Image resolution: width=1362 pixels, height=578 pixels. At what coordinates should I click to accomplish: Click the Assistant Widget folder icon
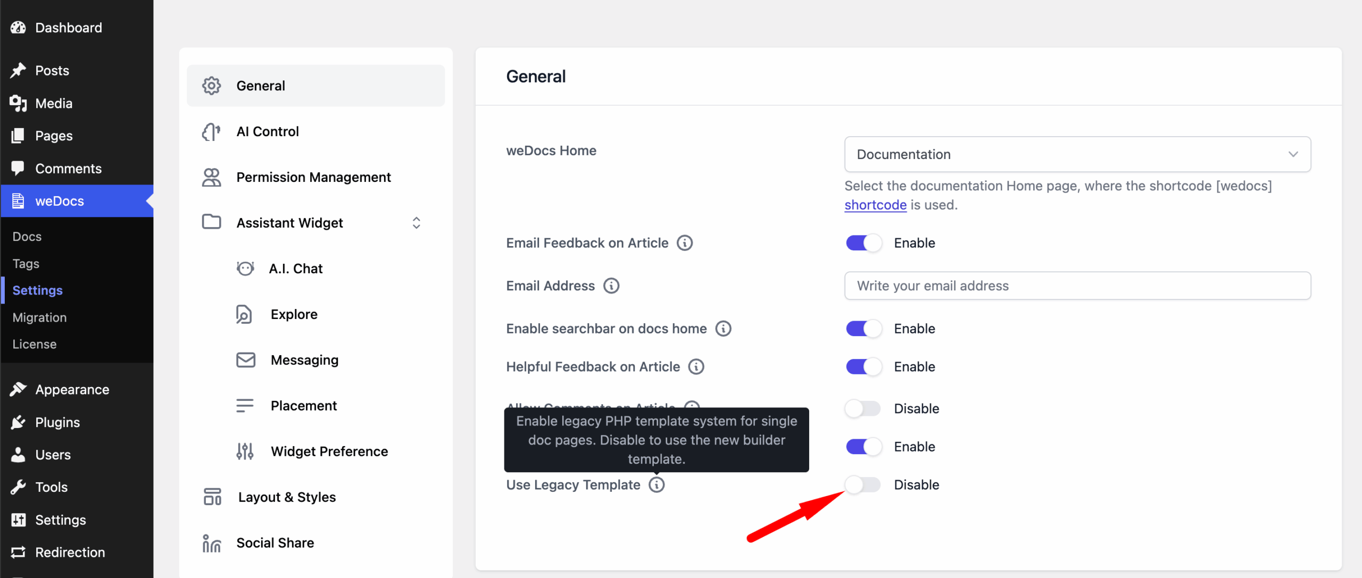[211, 222]
